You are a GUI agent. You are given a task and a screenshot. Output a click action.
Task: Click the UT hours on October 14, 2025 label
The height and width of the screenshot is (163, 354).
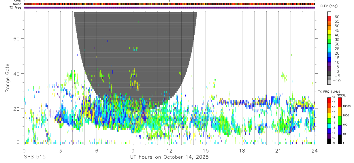coord(170,157)
